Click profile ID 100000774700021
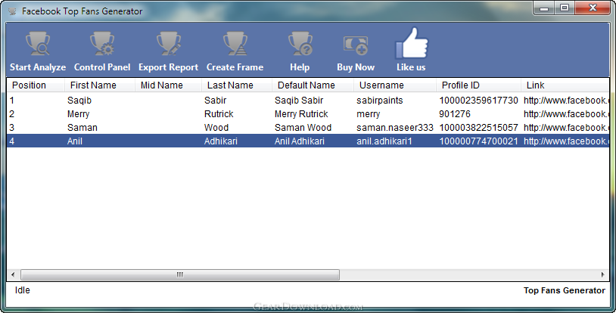The width and height of the screenshot is (616, 313). tap(478, 141)
